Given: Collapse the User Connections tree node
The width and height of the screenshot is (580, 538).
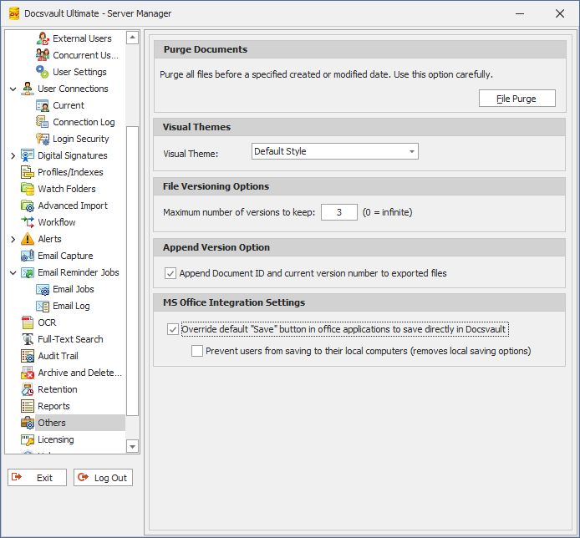Looking at the screenshot, I should pyautogui.click(x=13, y=89).
